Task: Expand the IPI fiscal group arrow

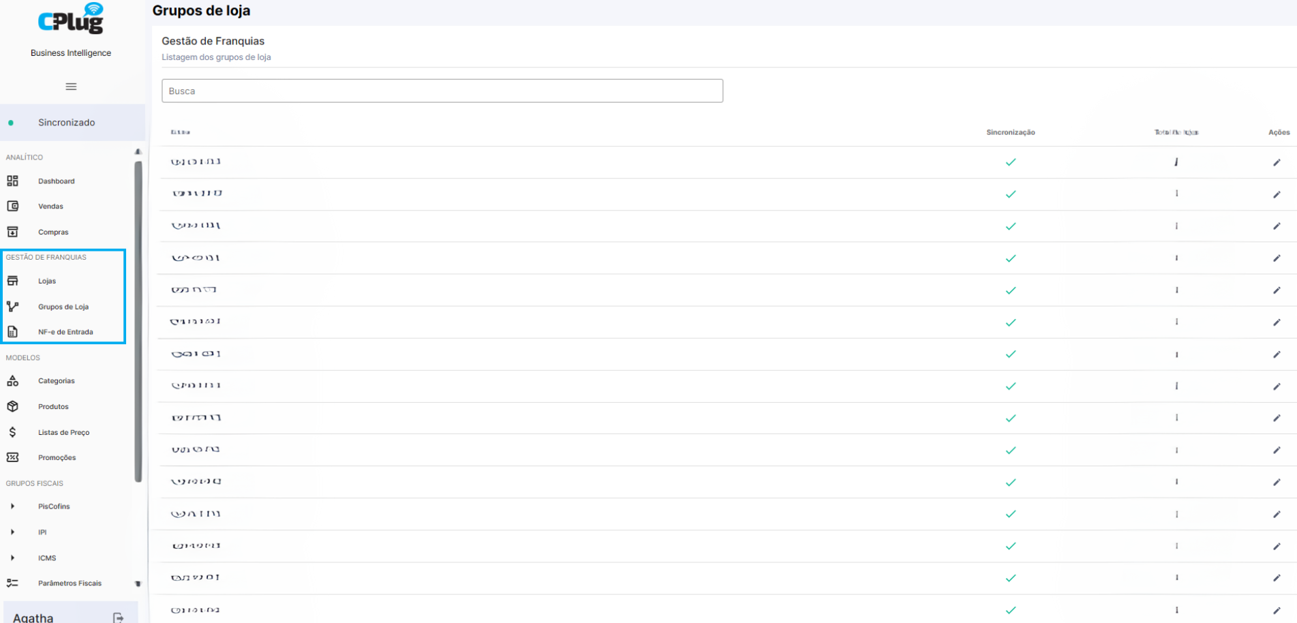Action: coord(12,532)
